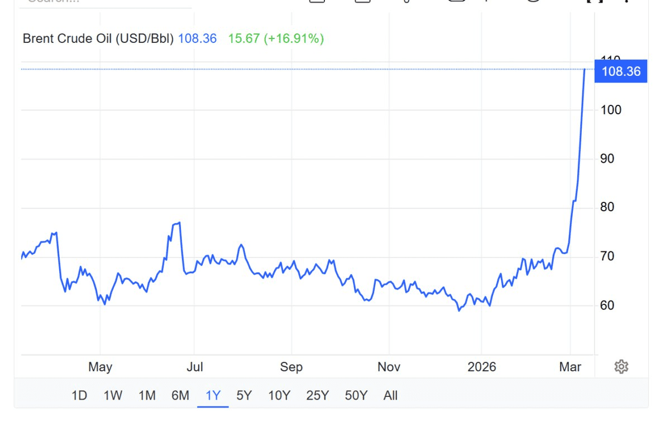Show the 25Y price history
This screenshot has width=670, height=422.
[x=318, y=396]
